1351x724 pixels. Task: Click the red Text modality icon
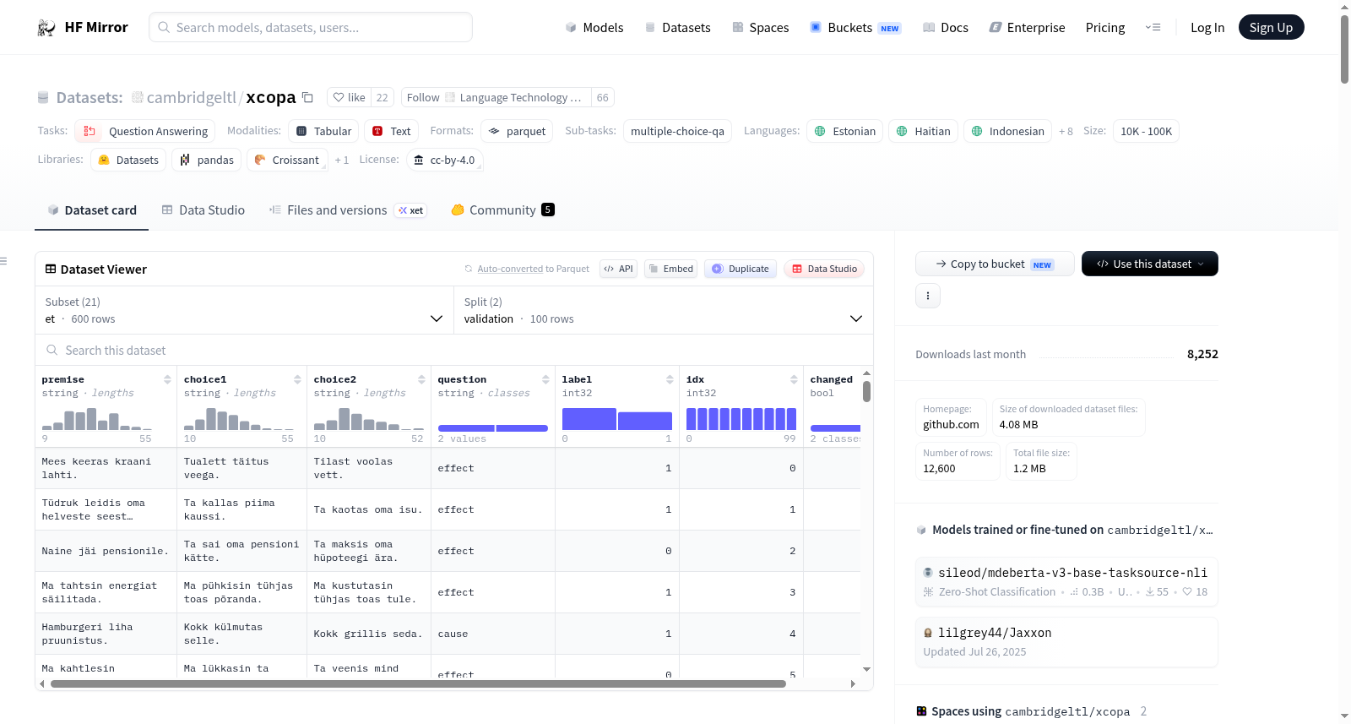(x=377, y=131)
